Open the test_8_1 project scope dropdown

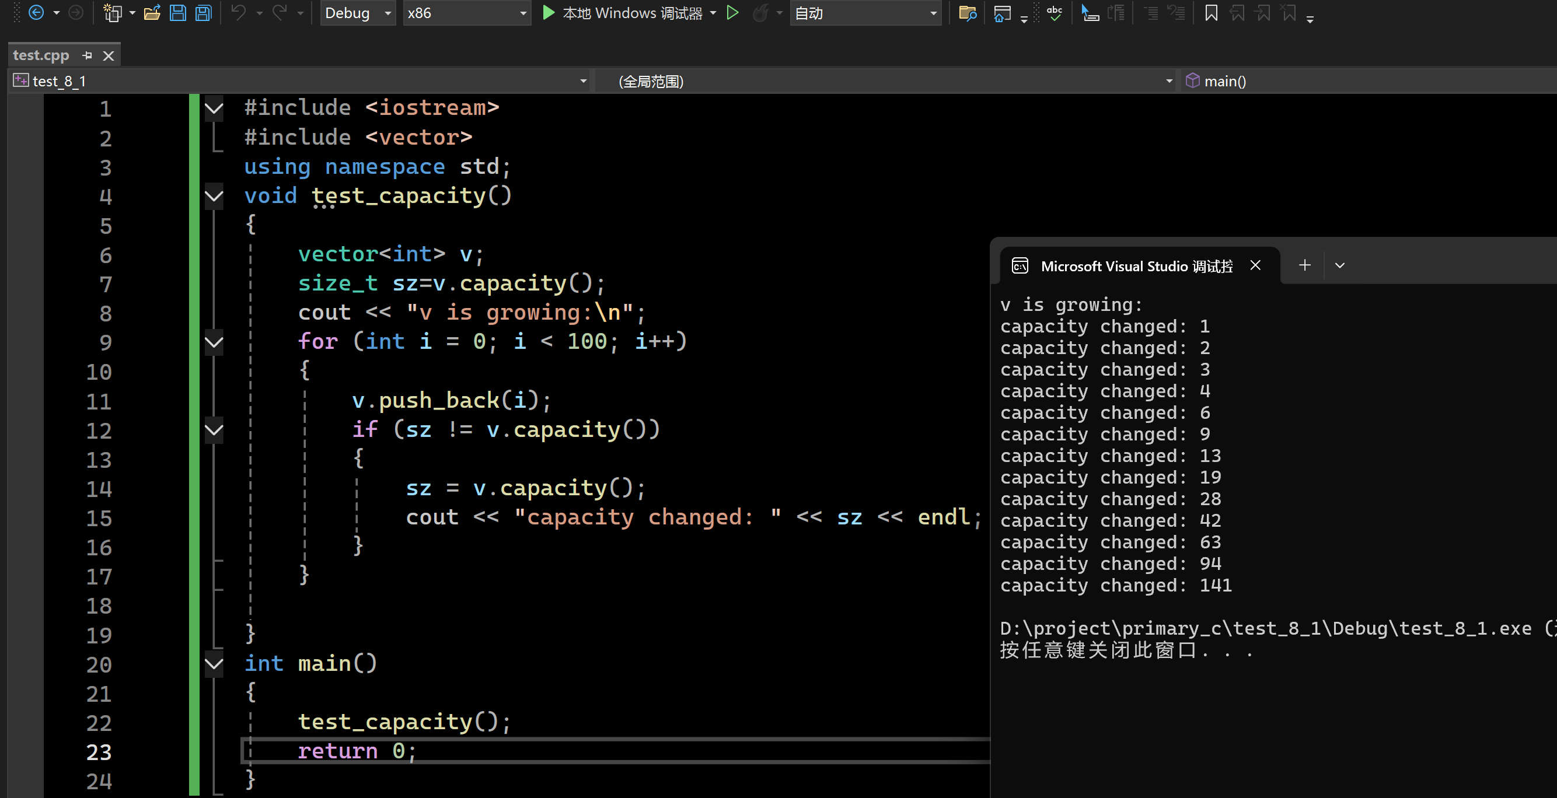(301, 81)
